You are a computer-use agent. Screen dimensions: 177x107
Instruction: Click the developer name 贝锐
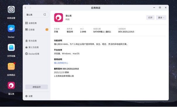[56, 32]
